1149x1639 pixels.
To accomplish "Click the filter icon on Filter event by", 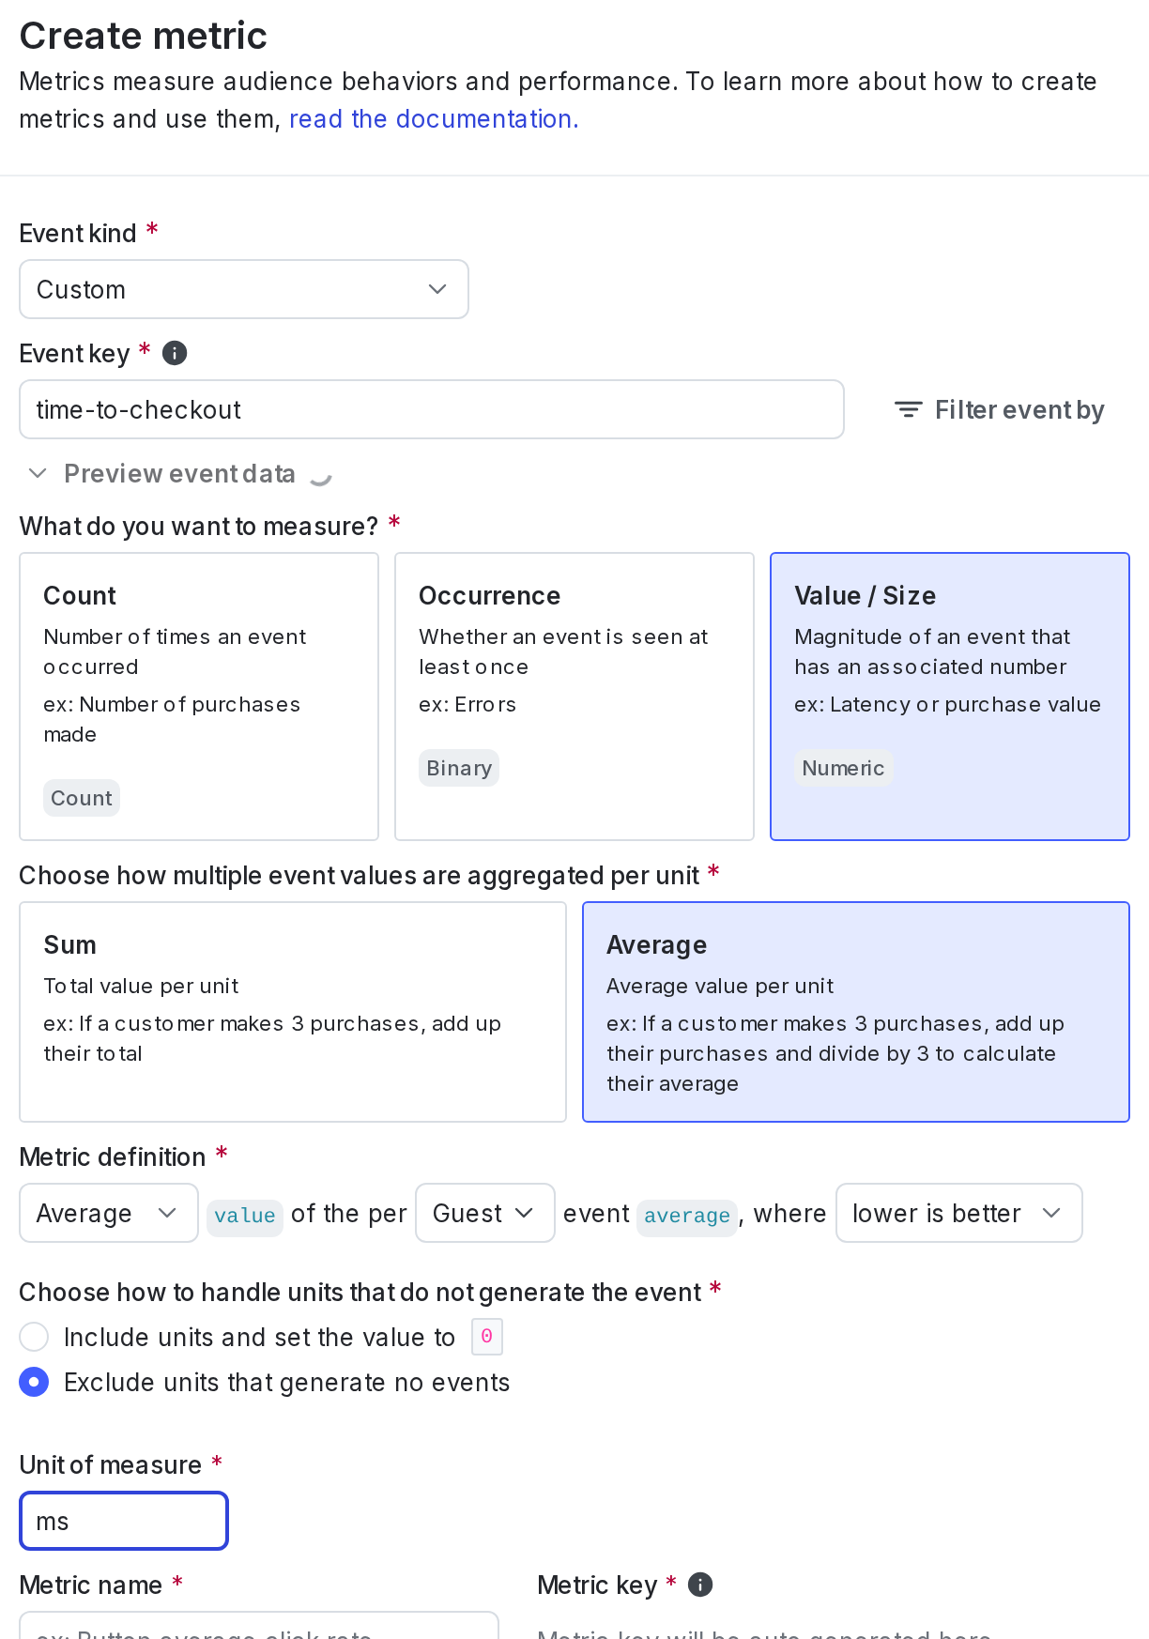I will click(907, 409).
